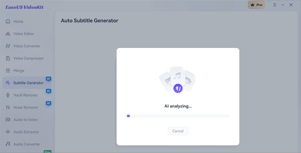Select Subtitle Generator in the sidebar

pyautogui.click(x=28, y=83)
